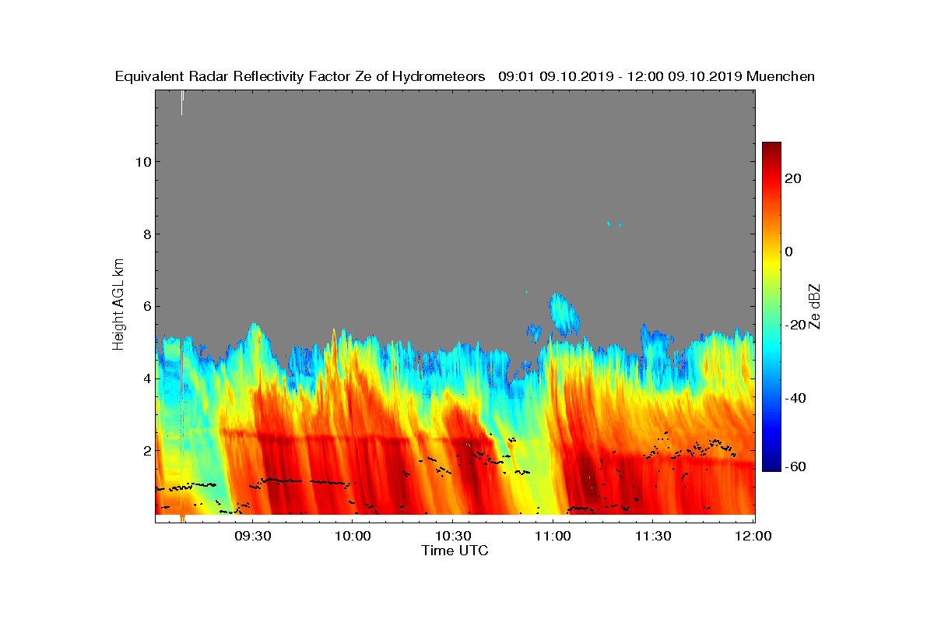Click the Ze dBZ color scale bar
Viewport: 934px width, 623px height.
pyautogui.click(x=771, y=307)
